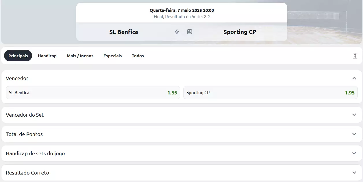Expand the Total de Pontos market
Screen dimensions: 363x182
pyautogui.click(x=354, y=134)
